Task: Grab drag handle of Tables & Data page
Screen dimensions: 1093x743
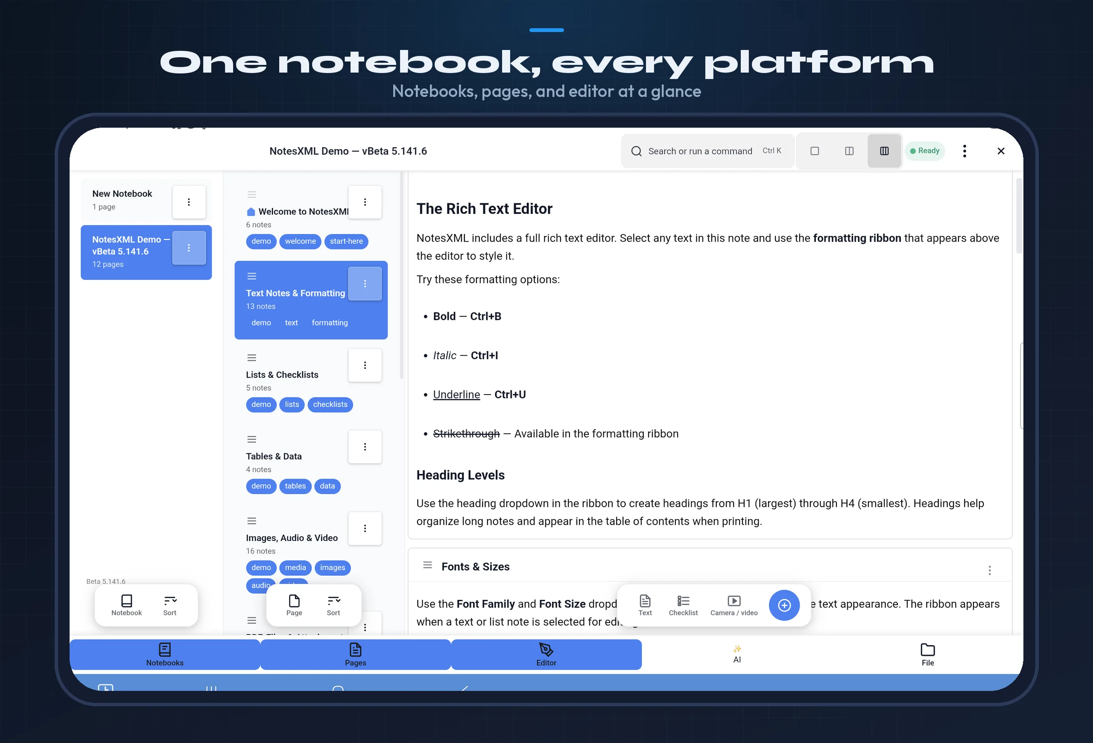Action: tap(251, 439)
